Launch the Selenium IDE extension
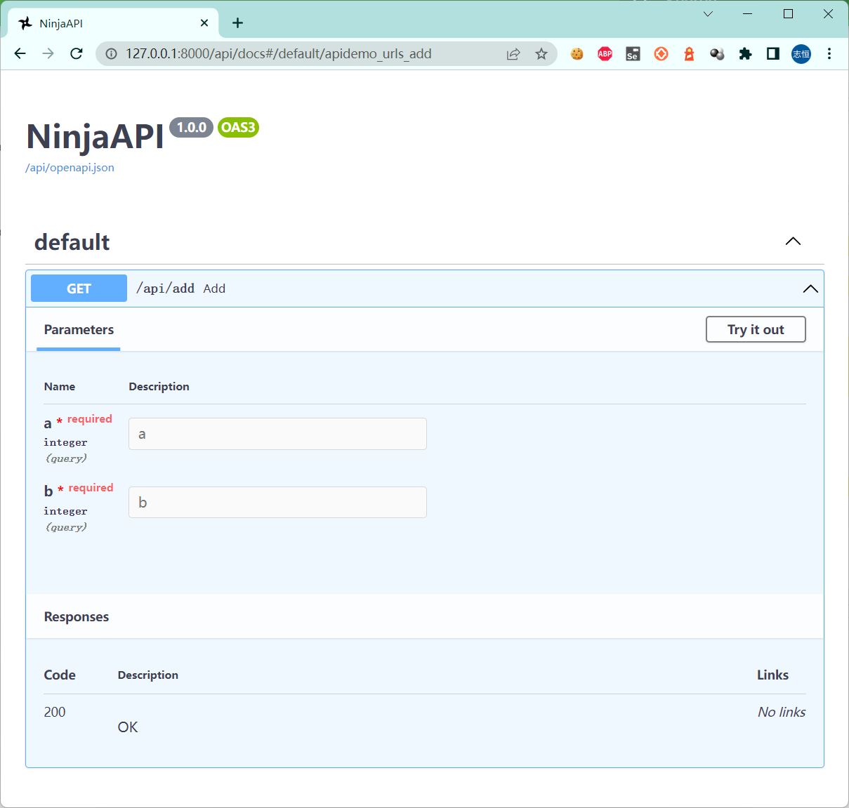Image resolution: width=849 pixels, height=808 pixels. point(633,53)
